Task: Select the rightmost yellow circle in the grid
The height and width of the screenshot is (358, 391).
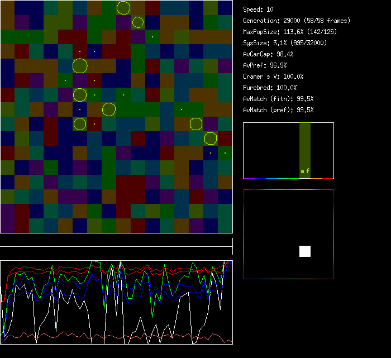Action: (x=210, y=138)
